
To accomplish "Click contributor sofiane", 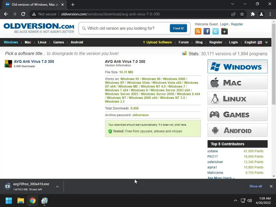I will 212,151.
